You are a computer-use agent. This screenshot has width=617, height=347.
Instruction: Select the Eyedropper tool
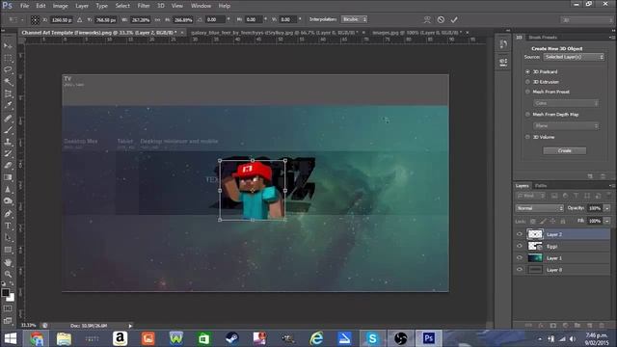(x=8, y=105)
